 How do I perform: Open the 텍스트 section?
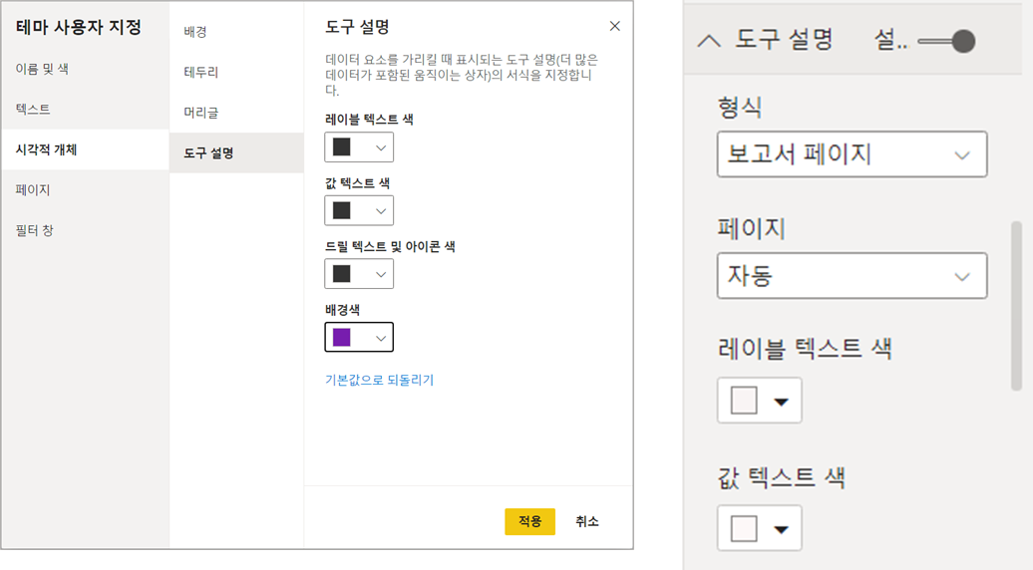33,110
